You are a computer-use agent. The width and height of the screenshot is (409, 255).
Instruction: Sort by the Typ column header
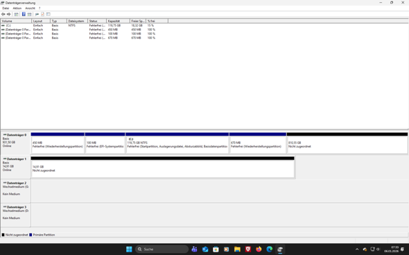(x=58, y=21)
